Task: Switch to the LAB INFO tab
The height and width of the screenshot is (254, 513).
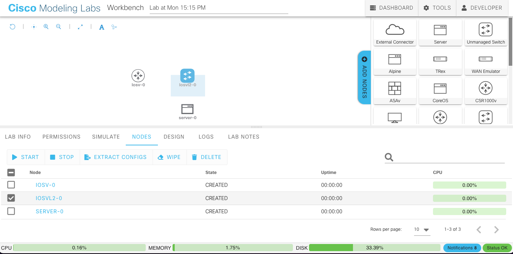Action: pyautogui.click(x=18, y=137)
